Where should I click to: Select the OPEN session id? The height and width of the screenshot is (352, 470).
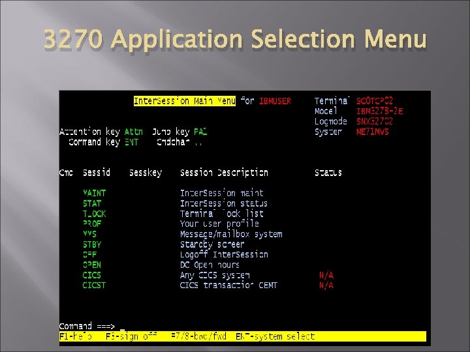pyautogui.click(x=92, y=265)
